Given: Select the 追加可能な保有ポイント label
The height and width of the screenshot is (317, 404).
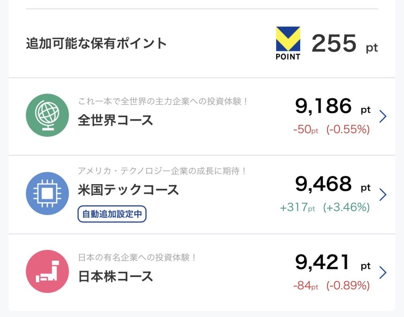Looking at the screenshot, I should pos(96,43).
